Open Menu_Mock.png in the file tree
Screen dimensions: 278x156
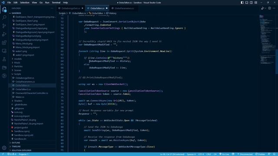(x=24, y=43)
